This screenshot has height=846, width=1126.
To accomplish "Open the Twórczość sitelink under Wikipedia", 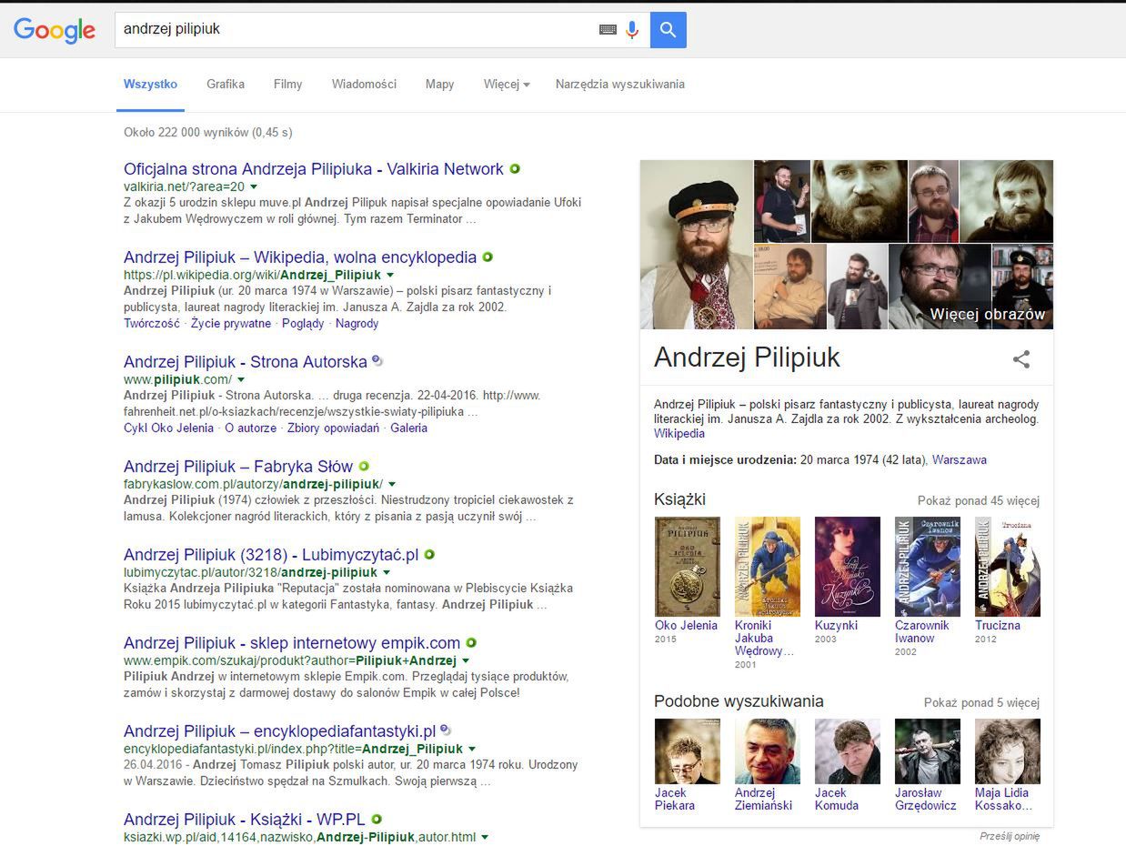I will coord(152,324).
